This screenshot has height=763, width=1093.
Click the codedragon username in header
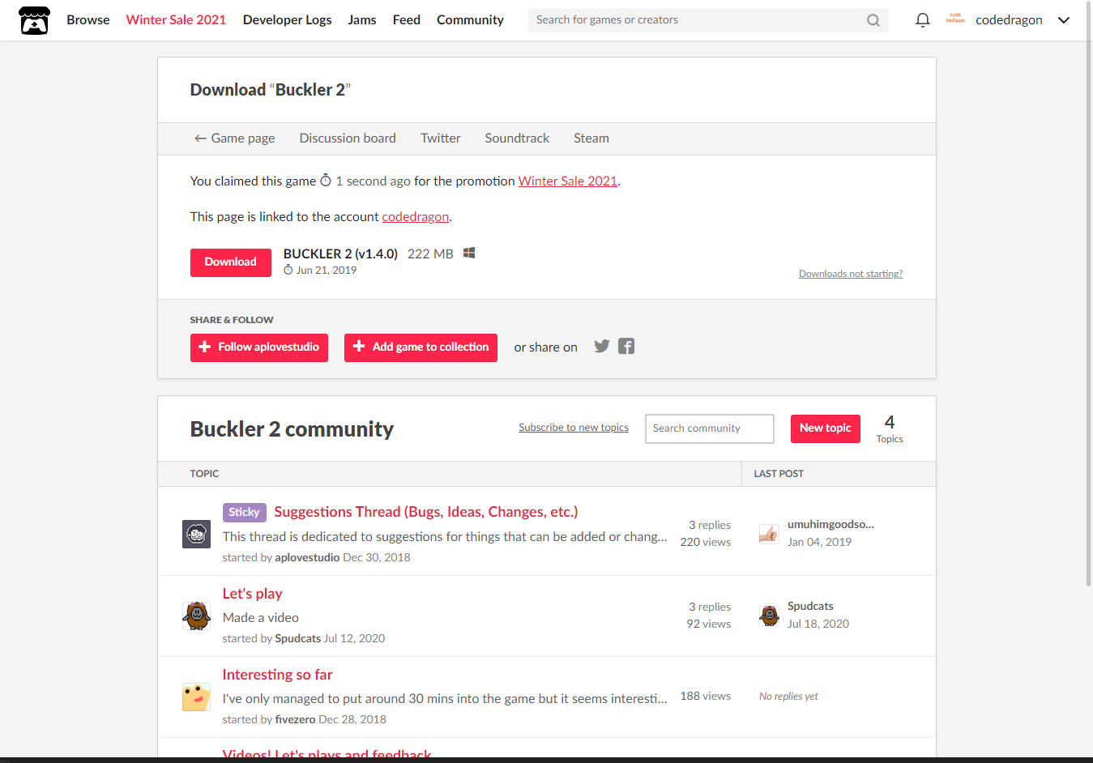[1009, 20]
